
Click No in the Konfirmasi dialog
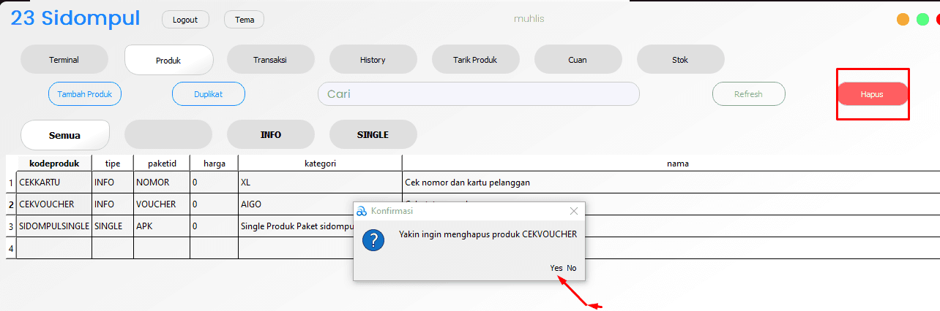572,268
